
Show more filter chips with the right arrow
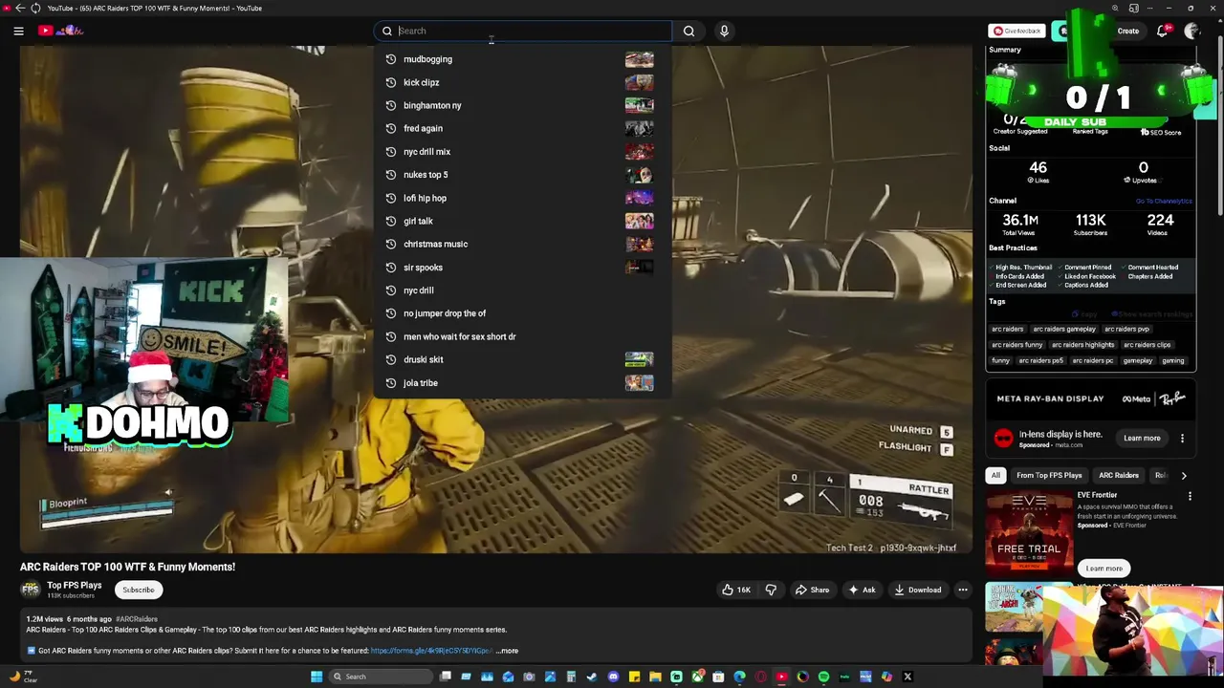coord(1184,475)
